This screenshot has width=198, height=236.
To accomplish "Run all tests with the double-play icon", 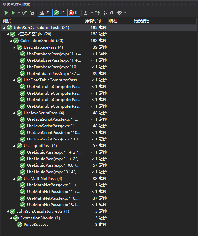I will tap(6, 13).
